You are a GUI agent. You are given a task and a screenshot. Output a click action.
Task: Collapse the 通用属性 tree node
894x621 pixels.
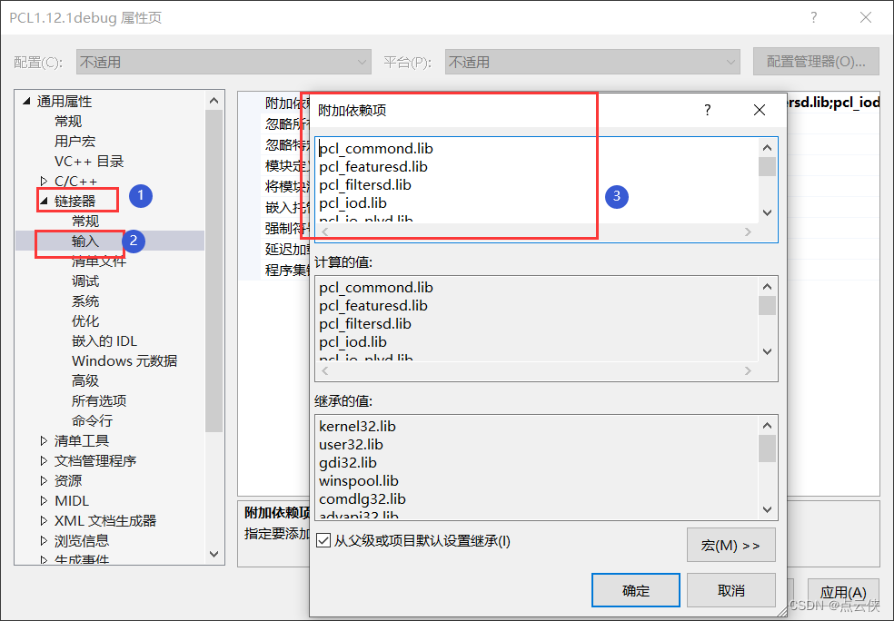coord(26,102)
